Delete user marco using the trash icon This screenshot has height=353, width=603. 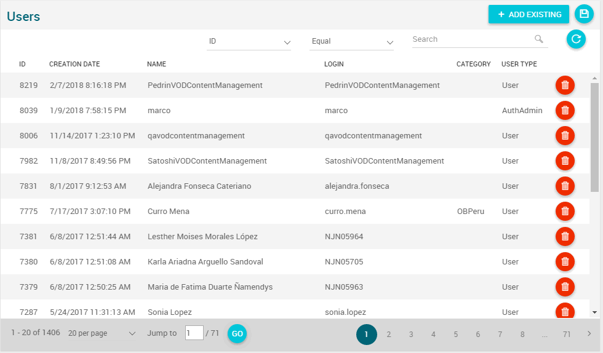click(x=565, y=111)
